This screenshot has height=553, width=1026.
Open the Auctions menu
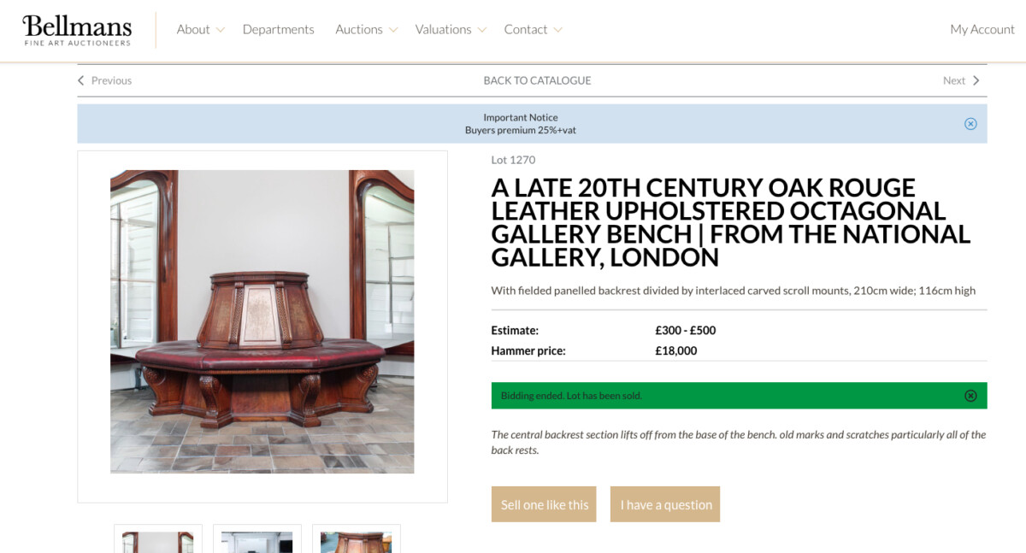pyautogui.click(x=358, y=29)
